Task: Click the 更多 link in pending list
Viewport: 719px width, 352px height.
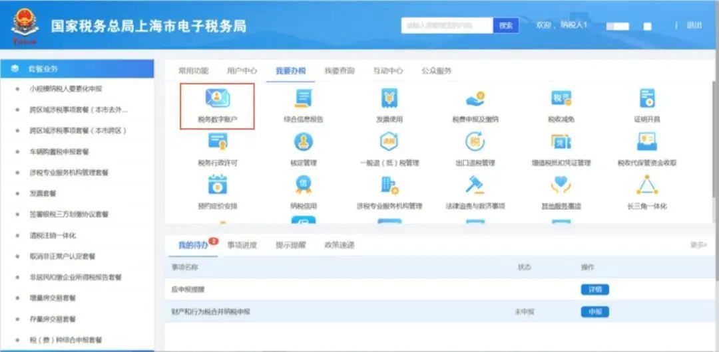Action: click(x=698, y=245)
